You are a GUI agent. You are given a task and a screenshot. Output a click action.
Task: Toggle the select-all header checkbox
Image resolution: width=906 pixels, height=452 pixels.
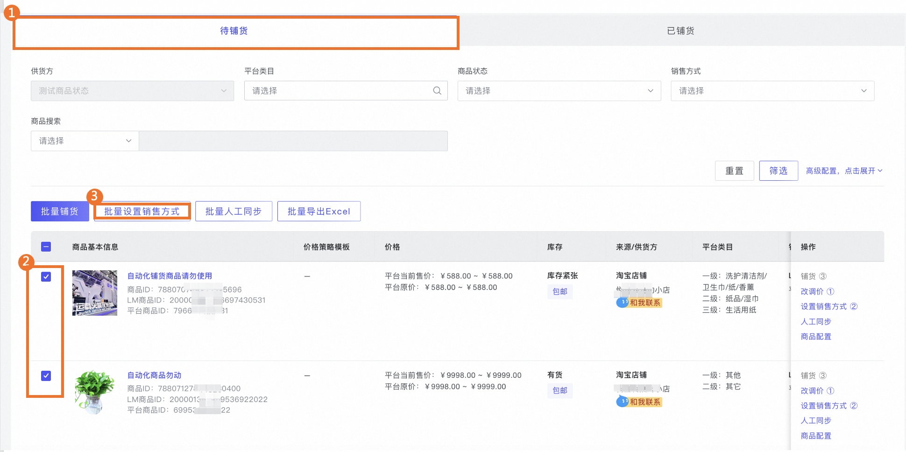pyautogui.click(x=46, y=247)
